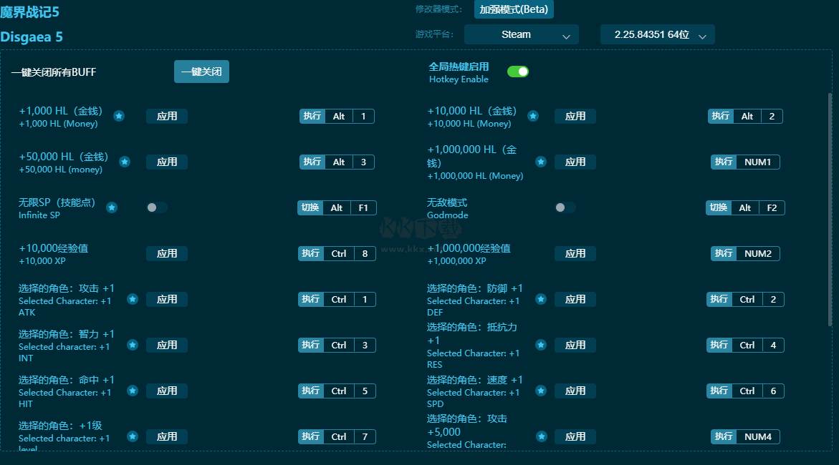Change the NUM1 hotkey for +1,000,000 HL
The image size is (839, 465).
pyautogui.click(x=745, y=162)
